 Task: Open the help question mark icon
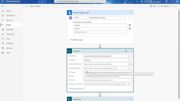click(172, 1)
